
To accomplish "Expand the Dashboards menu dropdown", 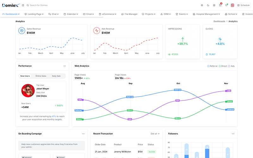I will pyautogui.click(x=11, y=14).
